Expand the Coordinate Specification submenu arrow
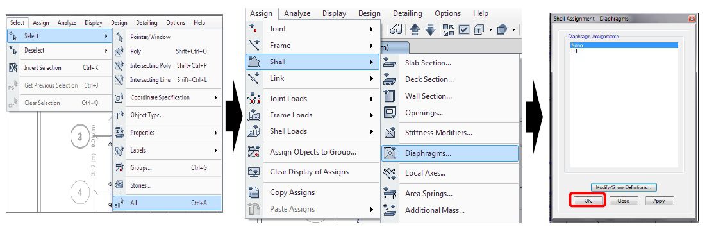This screenshot has width=716, height=234. click(215, 97)
